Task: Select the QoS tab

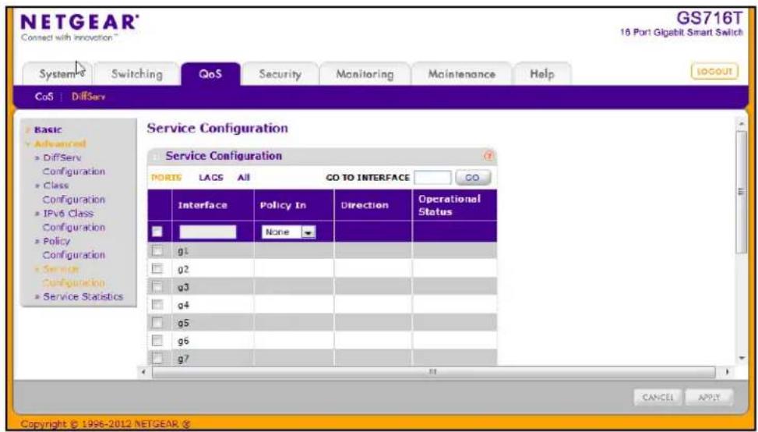Action: point(210,75)
